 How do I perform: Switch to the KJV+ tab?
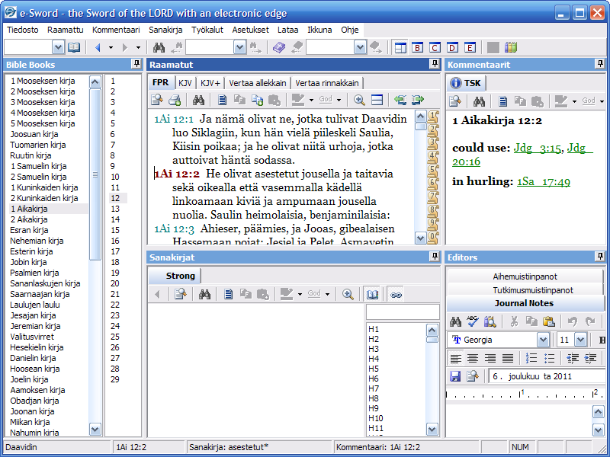coord(210,83)
